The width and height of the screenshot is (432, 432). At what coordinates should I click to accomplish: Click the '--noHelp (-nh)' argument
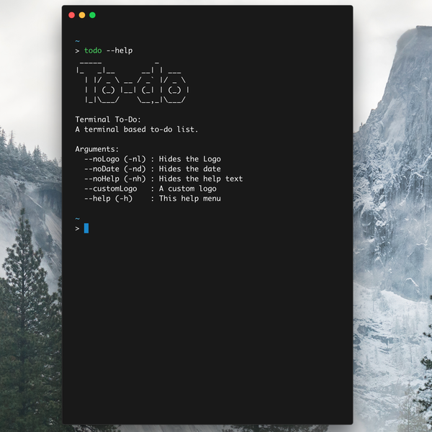click(x=115, y=179)
